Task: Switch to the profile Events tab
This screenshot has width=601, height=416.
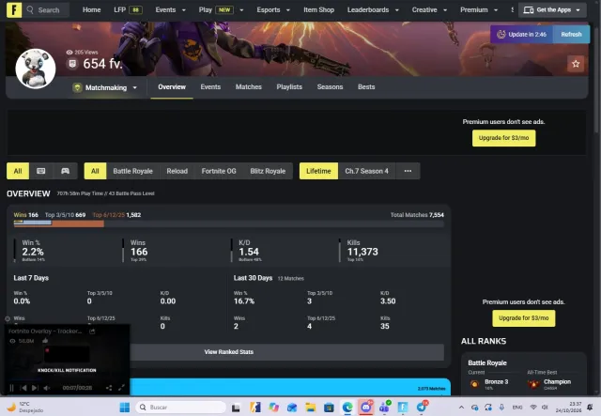Action: (210, 87)
